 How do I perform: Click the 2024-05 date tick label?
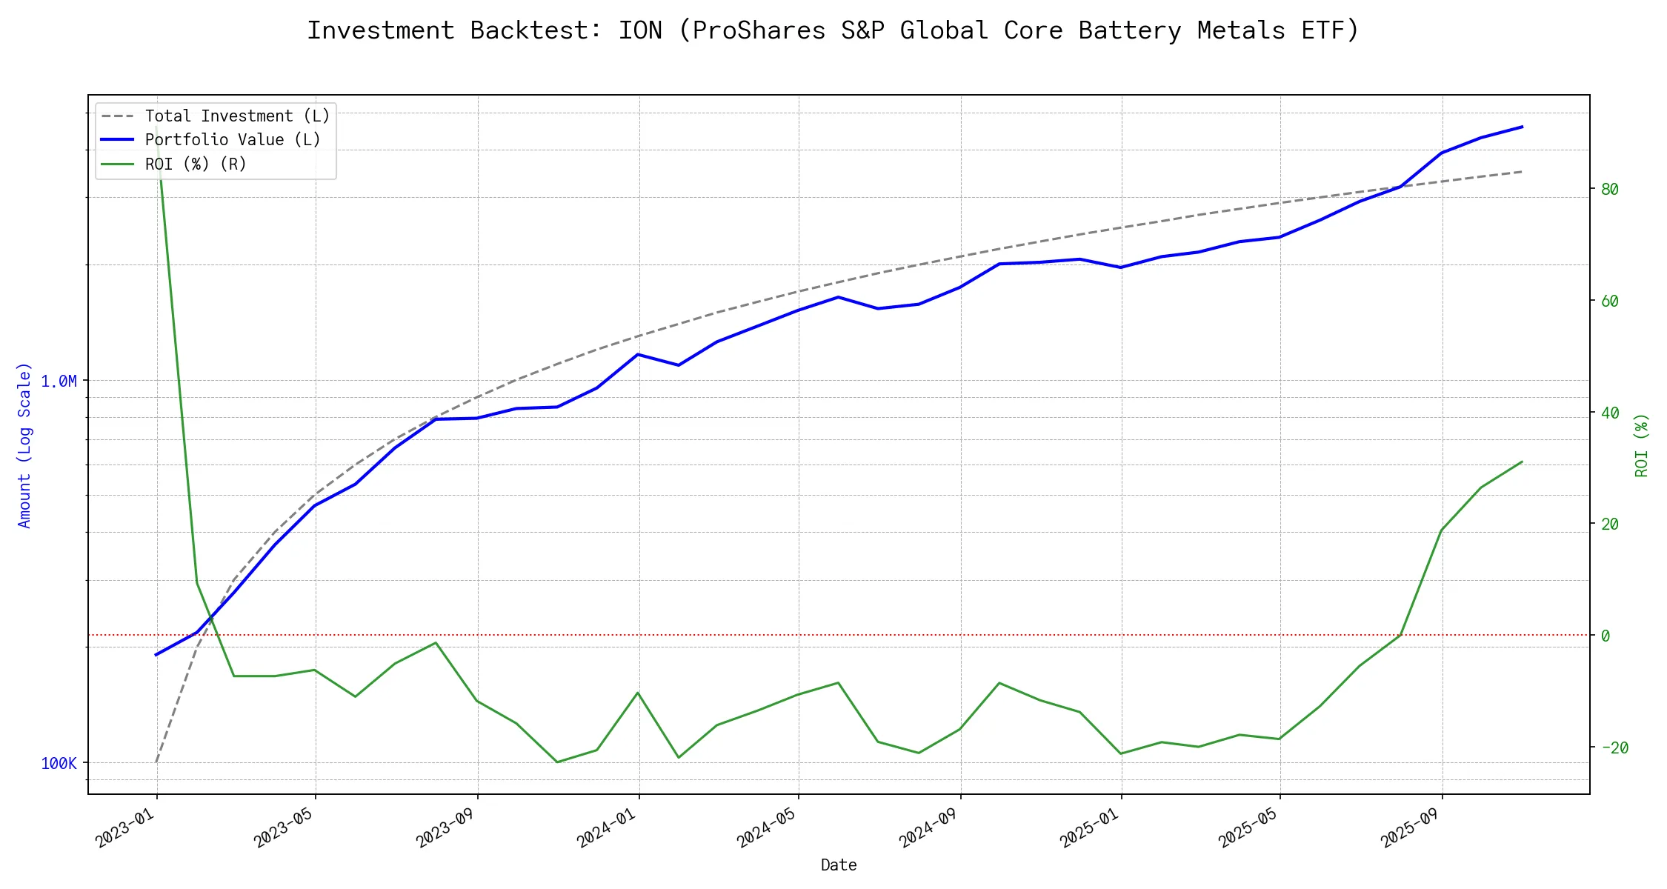(767, 828)
